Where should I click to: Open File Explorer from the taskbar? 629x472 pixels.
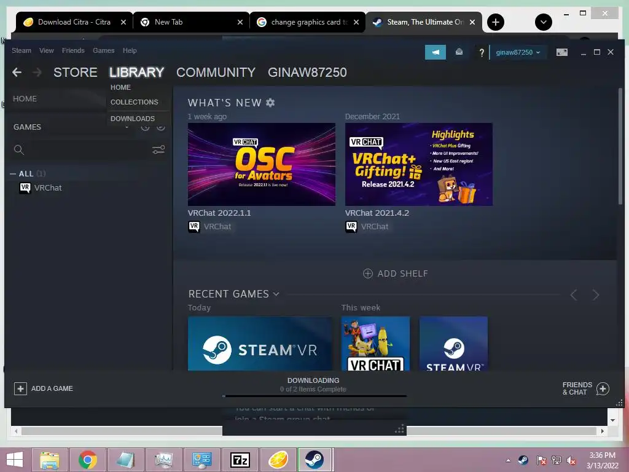[49, 460]
